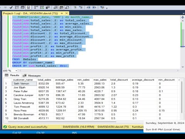The width and height of the screenshot is (185, 139).
Task: Comment out the selected lines
Action: click(x=75, y=7)
